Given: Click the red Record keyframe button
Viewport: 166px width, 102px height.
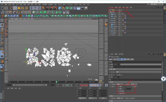Looking at the screenshot, I should (x=81, y=85).
